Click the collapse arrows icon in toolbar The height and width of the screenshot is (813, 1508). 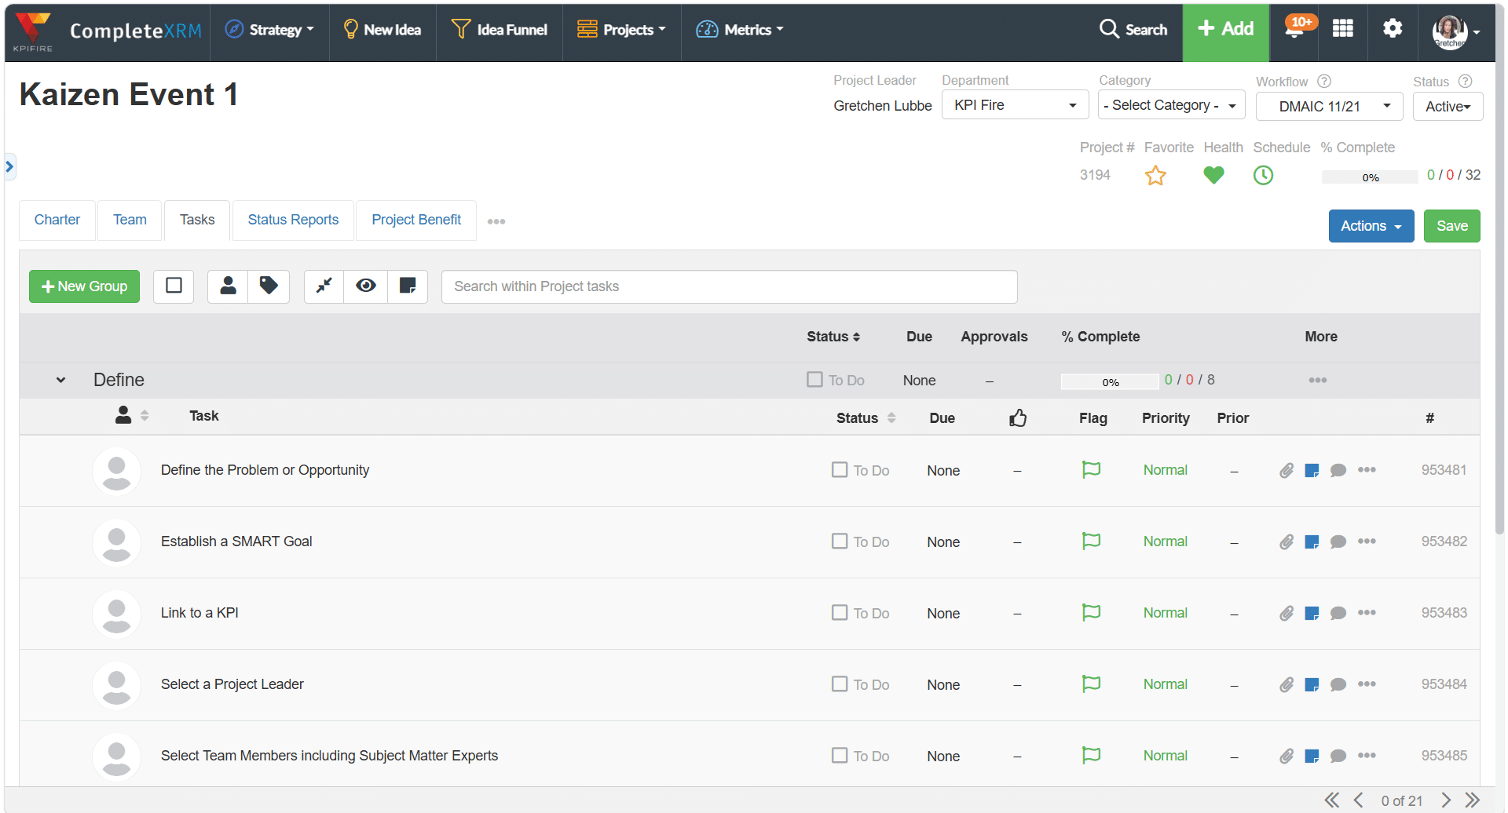point(324,286)
